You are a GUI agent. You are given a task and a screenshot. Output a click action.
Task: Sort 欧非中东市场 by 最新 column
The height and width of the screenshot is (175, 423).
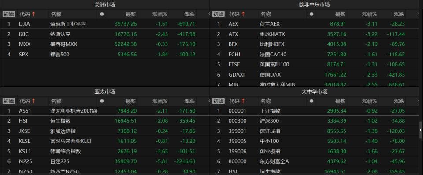coord(341,14)
